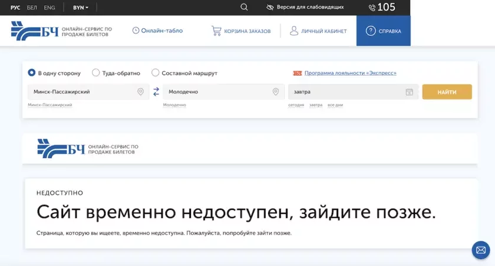Switch language to ENG
This screenshot has height=266, width=495.
[x=49, y=8]
